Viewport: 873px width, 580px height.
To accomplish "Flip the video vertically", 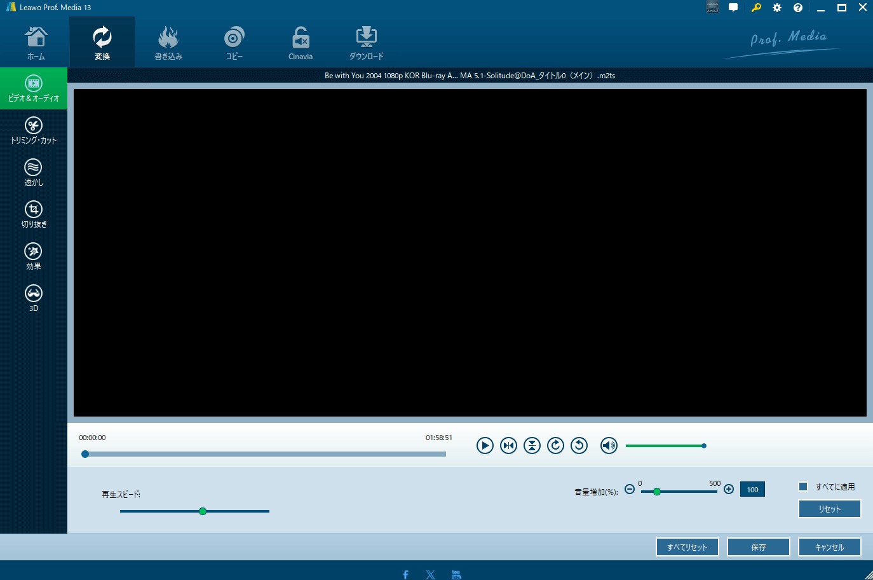I will pos(532,446).
